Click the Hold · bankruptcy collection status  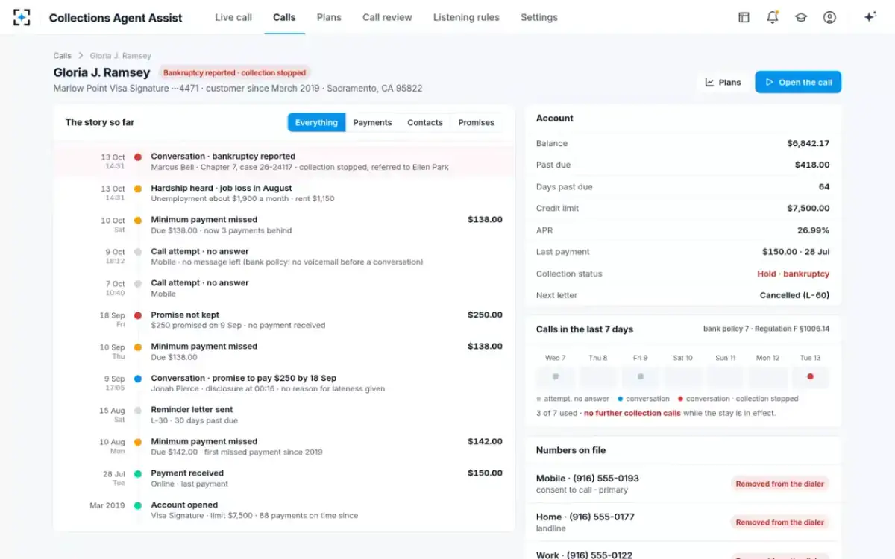[x=793, y=274]
